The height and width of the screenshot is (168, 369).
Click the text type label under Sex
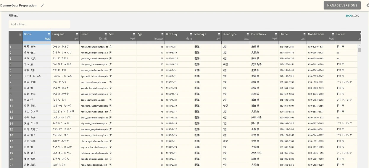pyautogui.click(x=133, y=39)
